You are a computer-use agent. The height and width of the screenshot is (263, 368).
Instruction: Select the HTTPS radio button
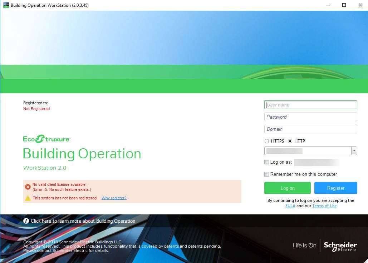[x=267, y=141]
